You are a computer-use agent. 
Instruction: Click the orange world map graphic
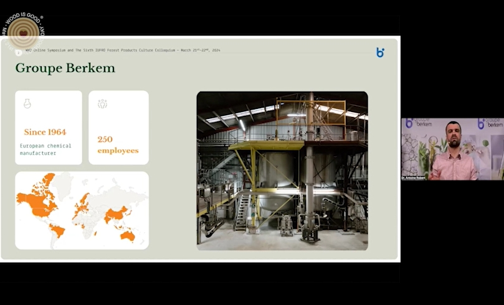(x=82, y=210)
